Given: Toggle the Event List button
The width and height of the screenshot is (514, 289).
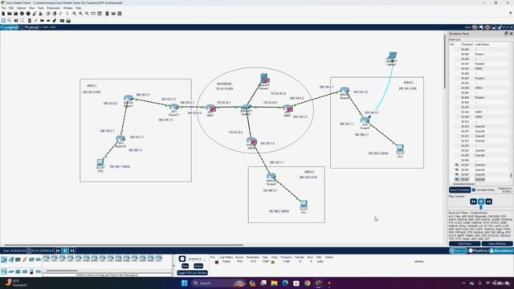Looking at the screenshot, I should [459, 250].
